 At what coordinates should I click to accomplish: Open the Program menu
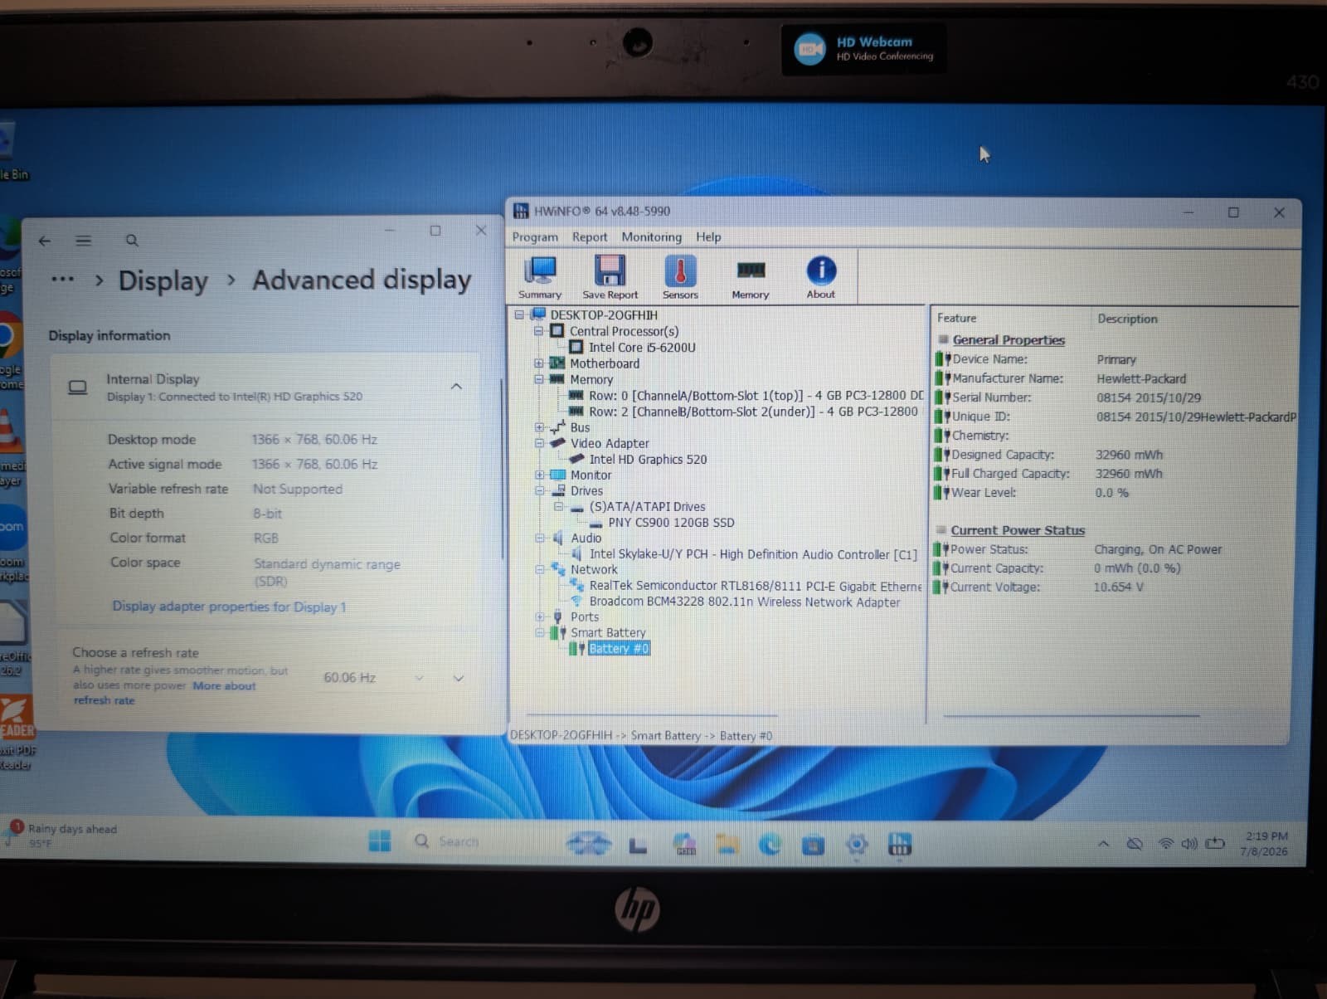coord(535,236)
